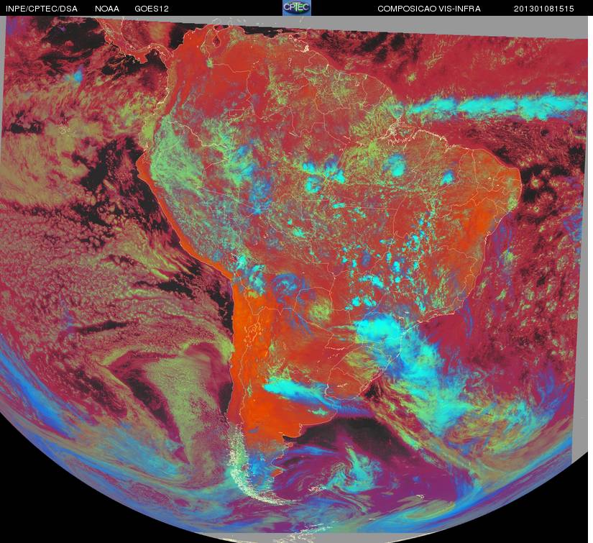593x543 pixels.
Task: Click the 'INPE/CPTEC/DSA' header text
Action: [42, 9]
